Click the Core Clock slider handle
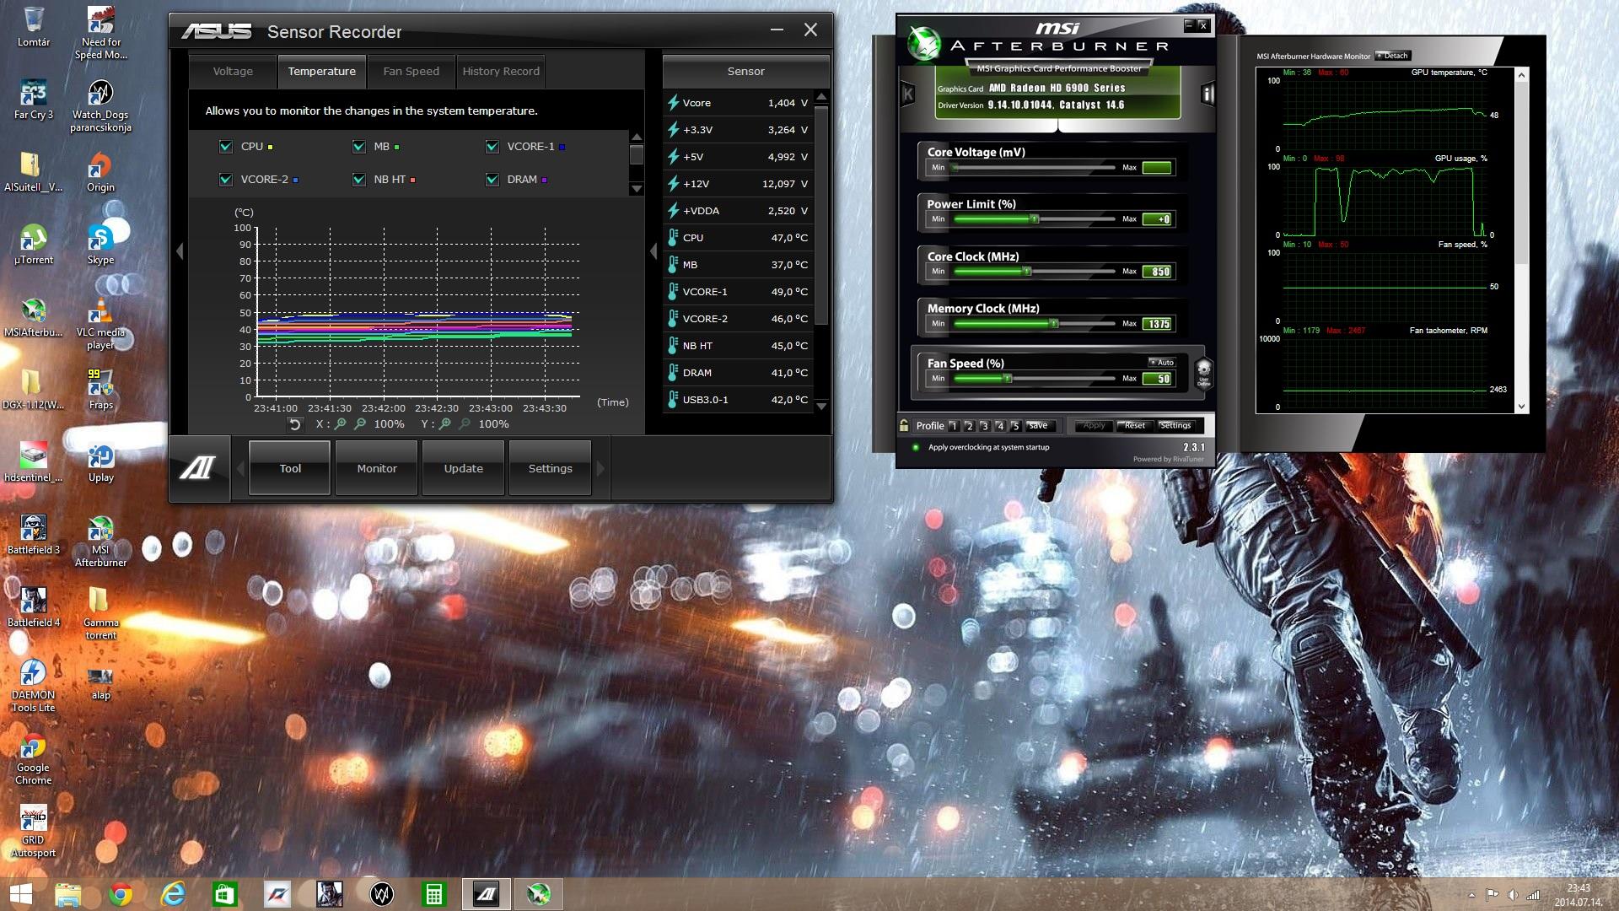This screenshot has width=1619, height=911. click(x=1026, y=272)
